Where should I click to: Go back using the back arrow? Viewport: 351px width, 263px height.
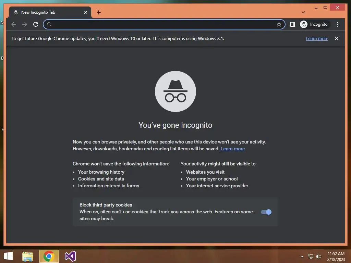coord(14,24)
